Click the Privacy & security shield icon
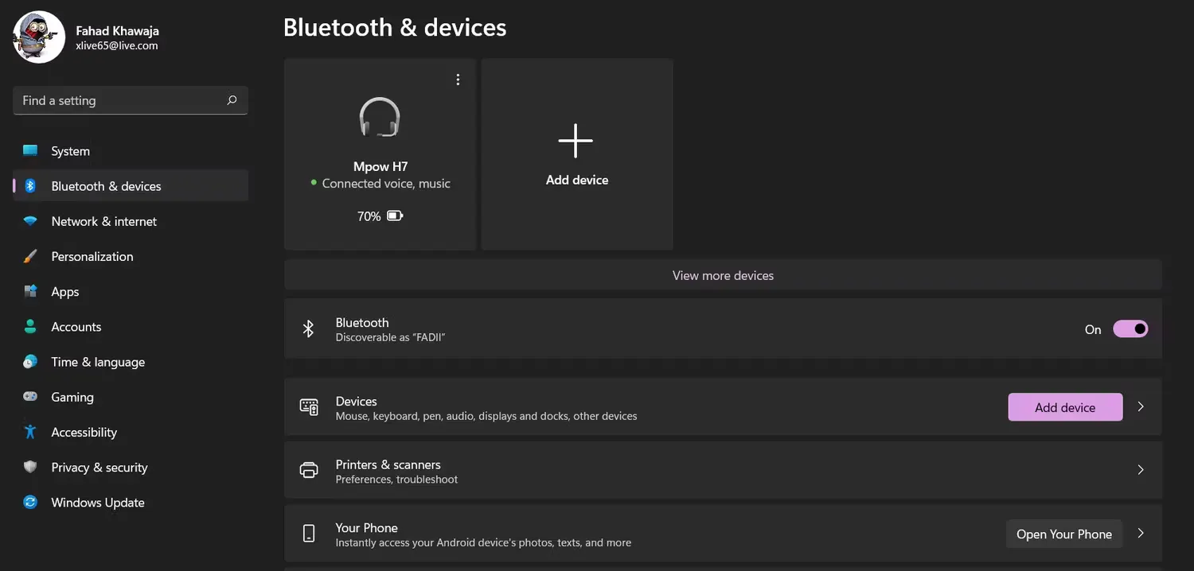The width and height of the screenshot is (1194, 571). click(30, 468)
